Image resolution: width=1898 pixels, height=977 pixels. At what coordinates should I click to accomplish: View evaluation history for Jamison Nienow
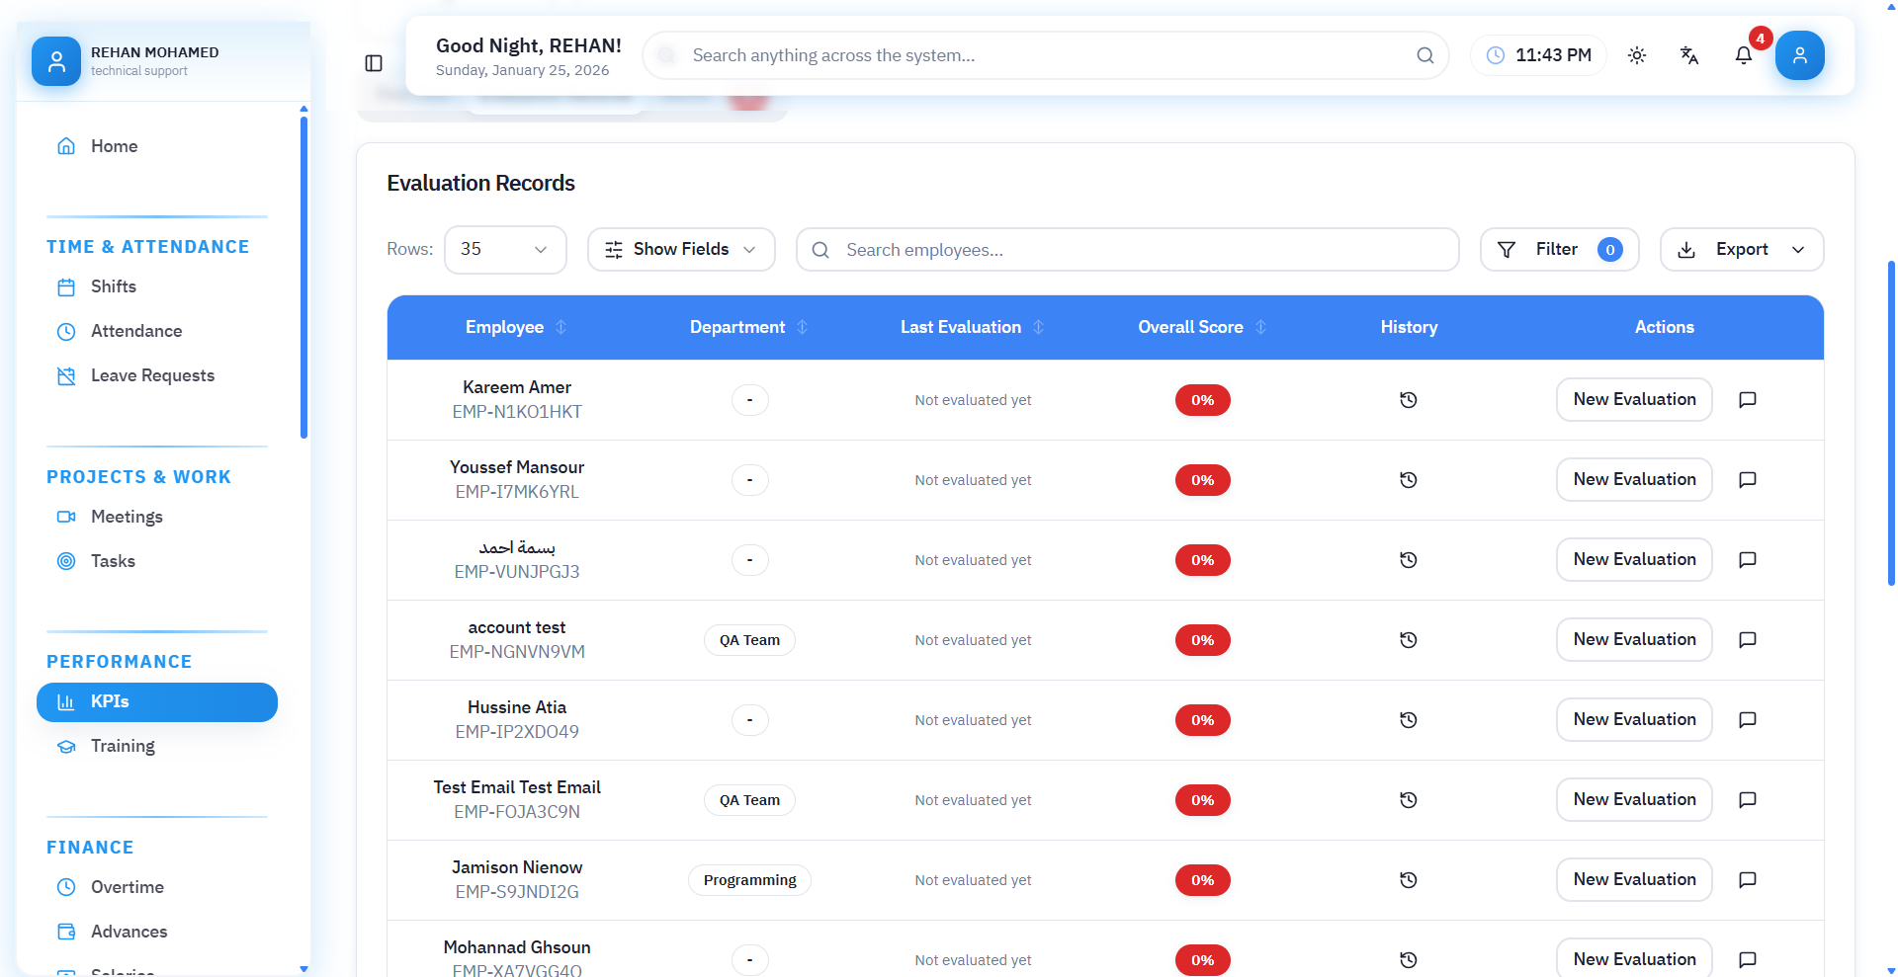click(1409, 880)
